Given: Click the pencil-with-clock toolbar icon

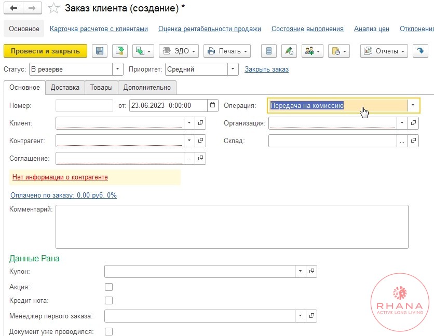Looking at the screenshot, I should [289, 51].
